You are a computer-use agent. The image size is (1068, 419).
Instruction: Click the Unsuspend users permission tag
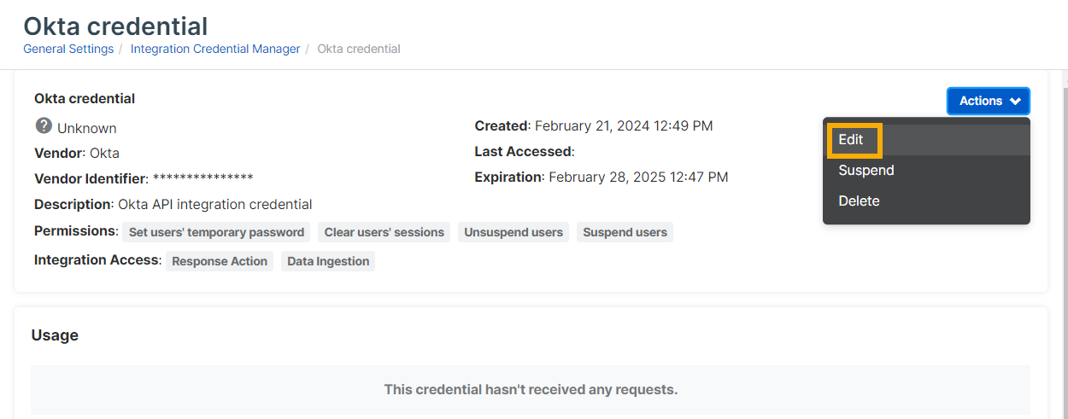(x=513, y=232)
